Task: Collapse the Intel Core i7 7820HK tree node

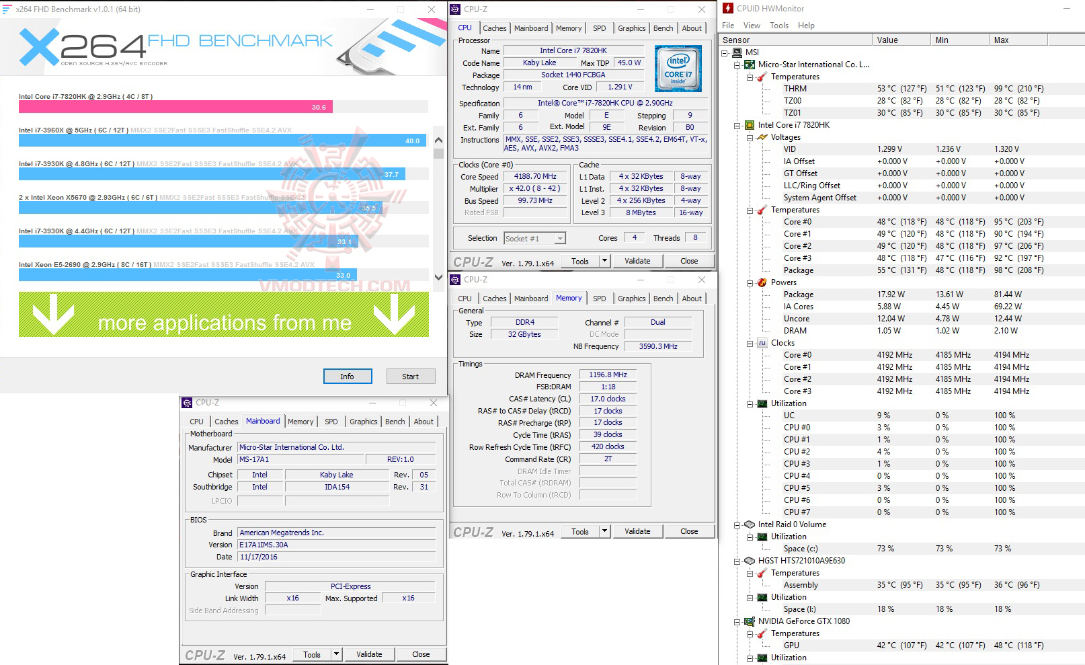Action: [737, 124]
